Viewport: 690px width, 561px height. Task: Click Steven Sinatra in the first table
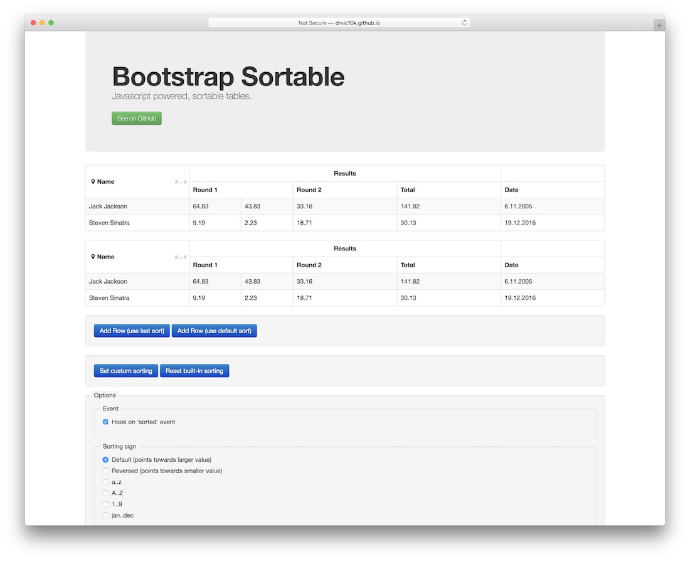click(x=109, y=223)
